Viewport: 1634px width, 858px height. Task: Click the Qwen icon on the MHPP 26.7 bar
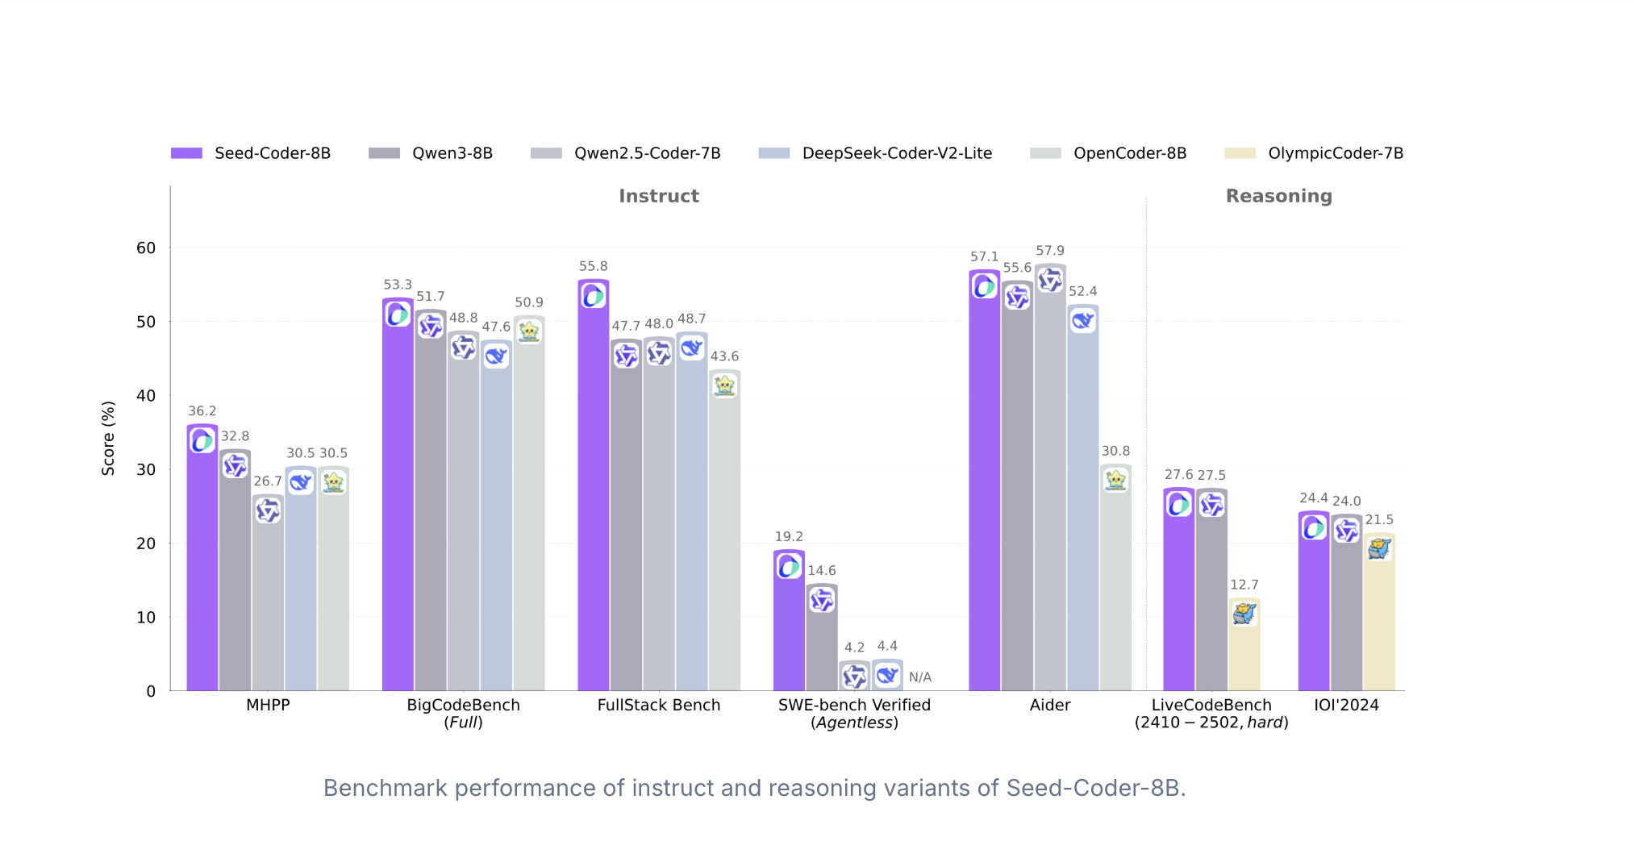pyautogui.click(x=268, y=510)
